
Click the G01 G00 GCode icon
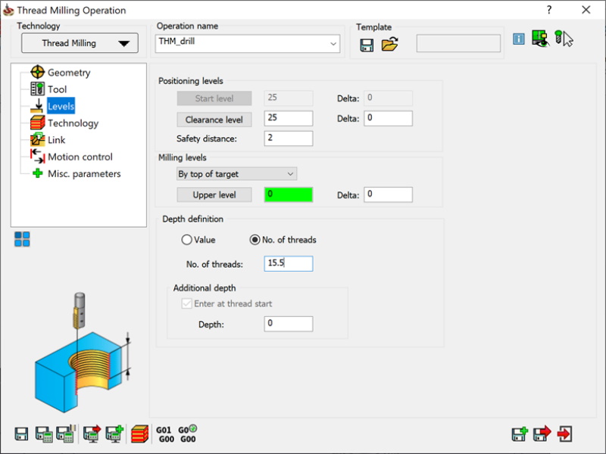pos(164,434)
